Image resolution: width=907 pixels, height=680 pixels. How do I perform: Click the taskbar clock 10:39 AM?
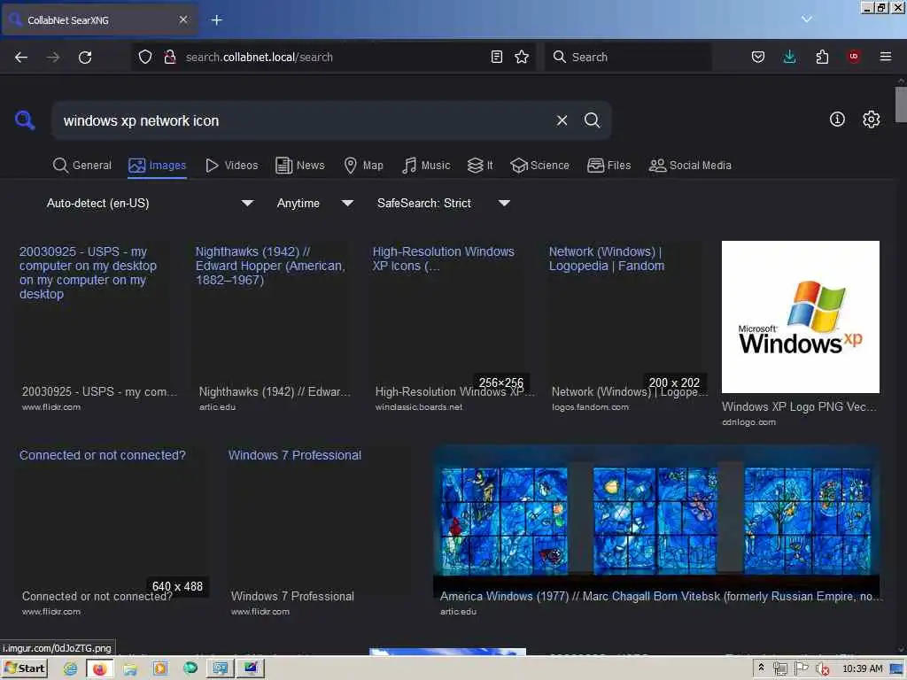pyautogui.click(x=862, y=668)
